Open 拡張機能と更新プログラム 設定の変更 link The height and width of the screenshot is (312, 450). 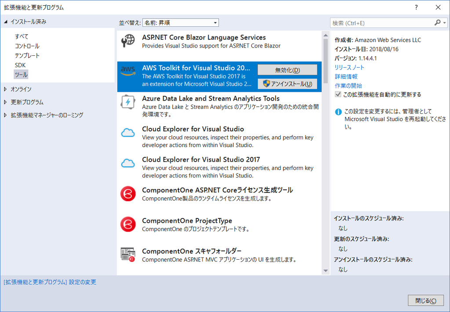(x=50, y=282)
